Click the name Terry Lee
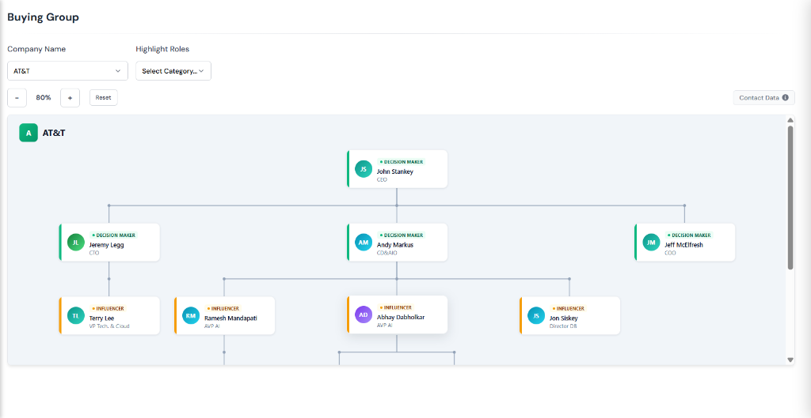This screenshot has width=811, height=418. pyautogui.click(x=102, y=318)
